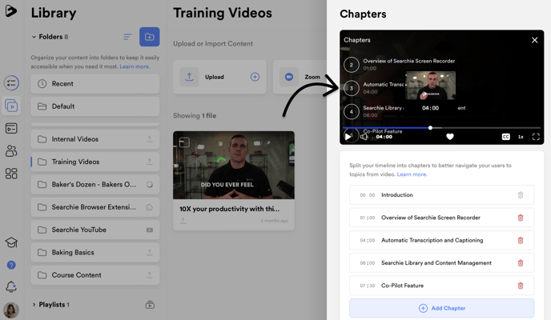The height and width of the screenshot is (320, 551).
Task: Click the add playlist icon
Action: 150,305
